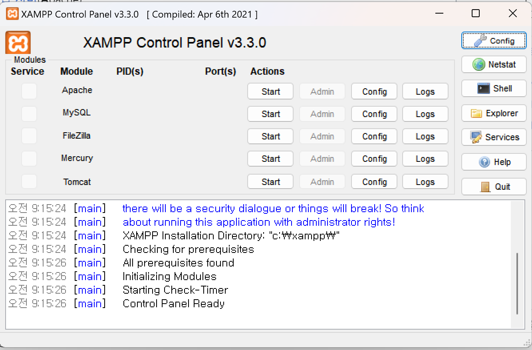532x350 pixels.
Task: Start the MySQL module
Action: click(270, 114)
